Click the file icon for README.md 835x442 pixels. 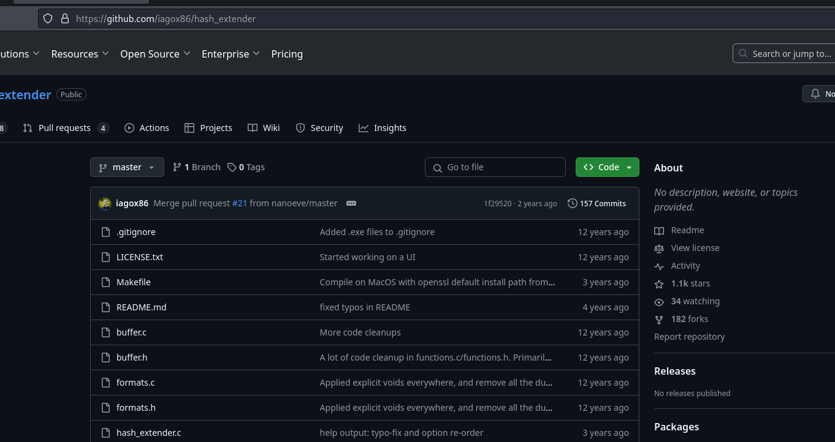(105, 307)
